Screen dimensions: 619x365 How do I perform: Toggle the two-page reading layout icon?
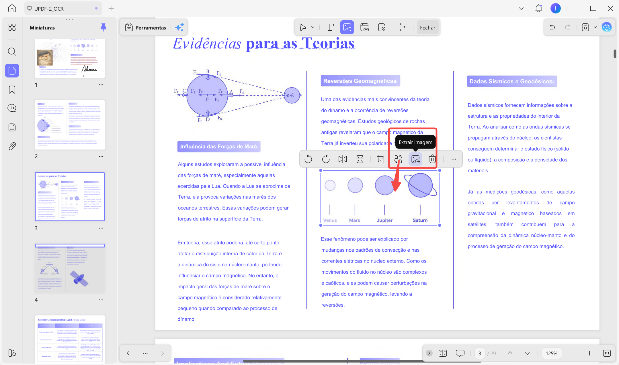(x=443, y=353)
